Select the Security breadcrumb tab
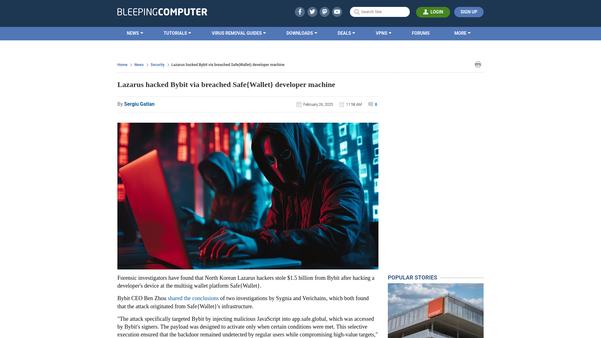 coord(157,65)
